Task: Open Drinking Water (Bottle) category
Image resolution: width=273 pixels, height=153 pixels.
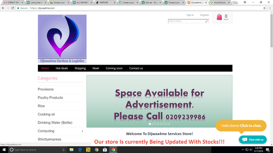Action: click(x=55, y=123)
